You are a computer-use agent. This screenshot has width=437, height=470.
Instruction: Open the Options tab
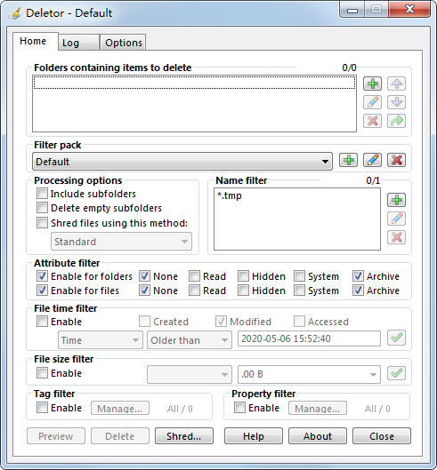(123, 43)
